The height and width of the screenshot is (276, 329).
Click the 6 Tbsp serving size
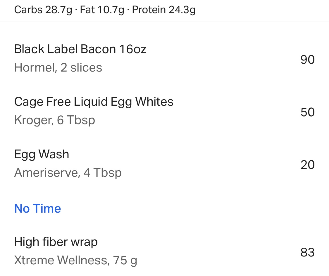[x=76, y=120]
